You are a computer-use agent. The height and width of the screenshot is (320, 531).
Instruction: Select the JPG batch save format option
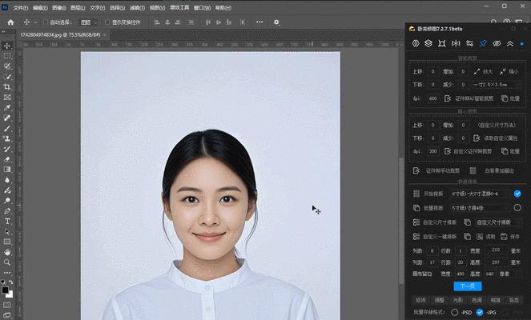(480, 312)
